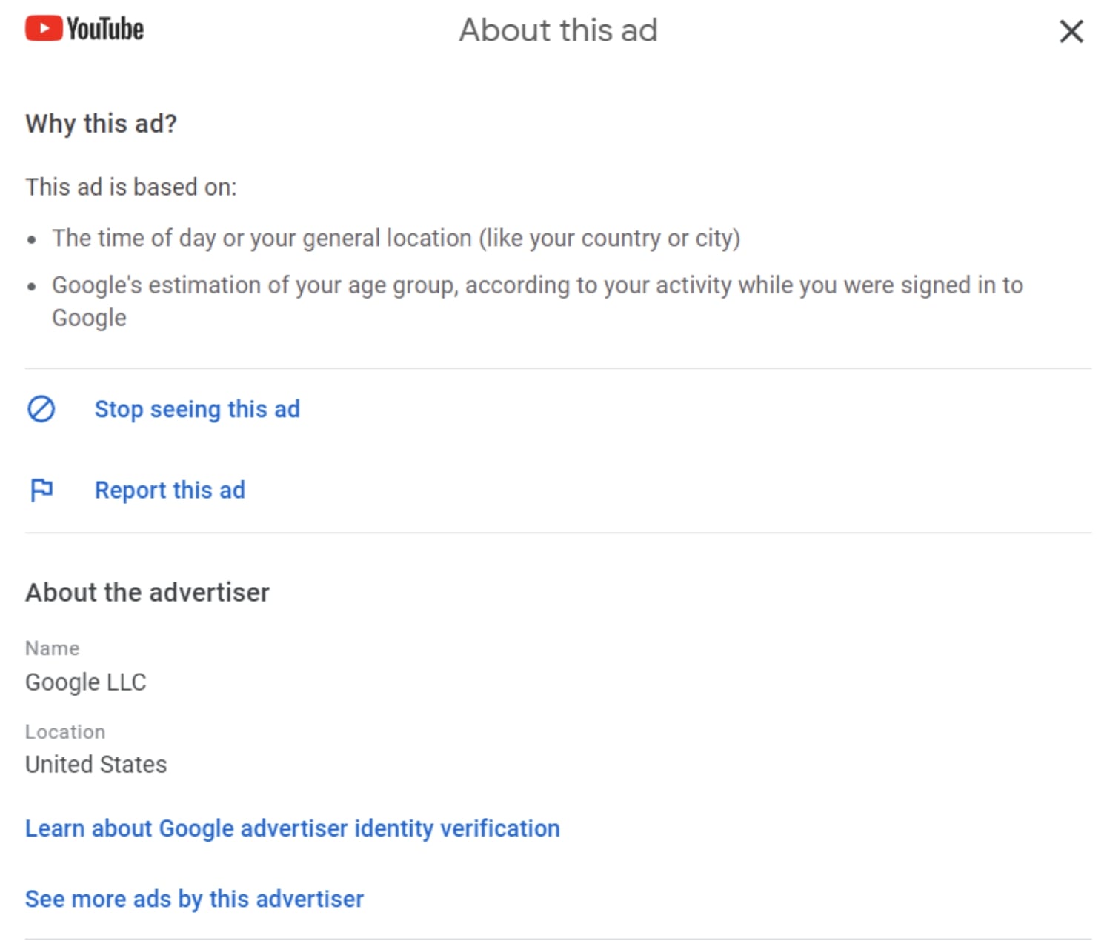The width and height of the screenshot is (1104, 941).
Task: Click the YouTube wordmark text
Action: [105, 30]
